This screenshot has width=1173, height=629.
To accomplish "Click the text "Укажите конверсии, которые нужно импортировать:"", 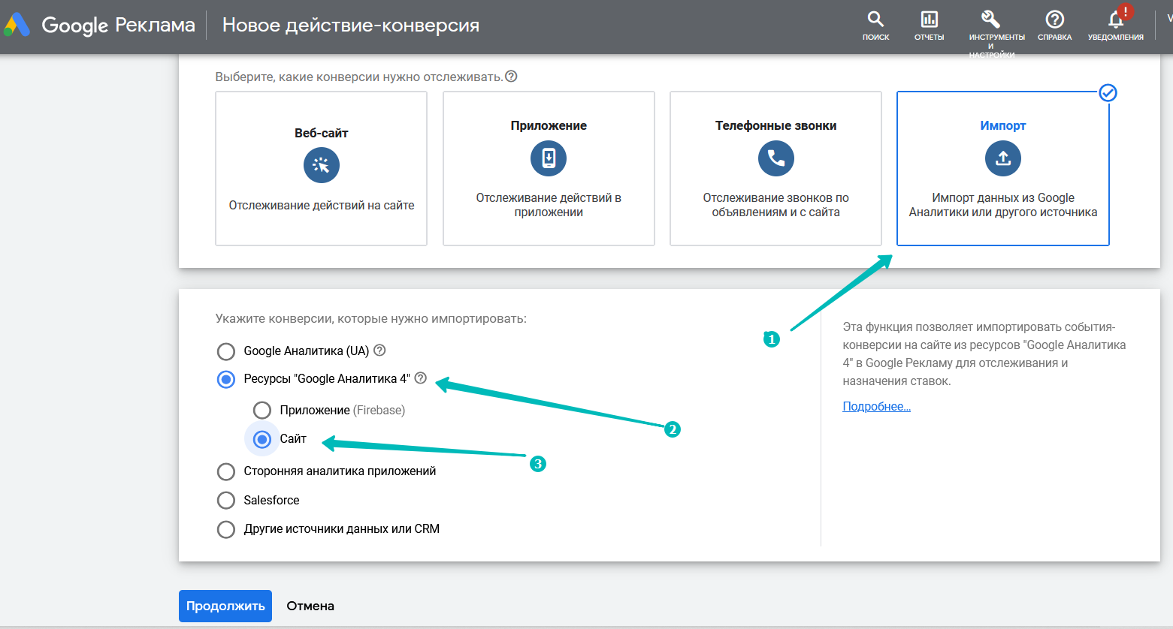I will tap(371, 318).
